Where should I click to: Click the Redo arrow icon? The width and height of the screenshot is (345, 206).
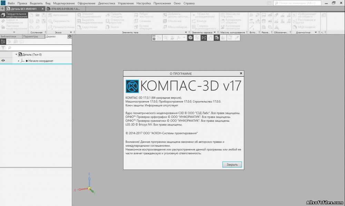point(38,27)
